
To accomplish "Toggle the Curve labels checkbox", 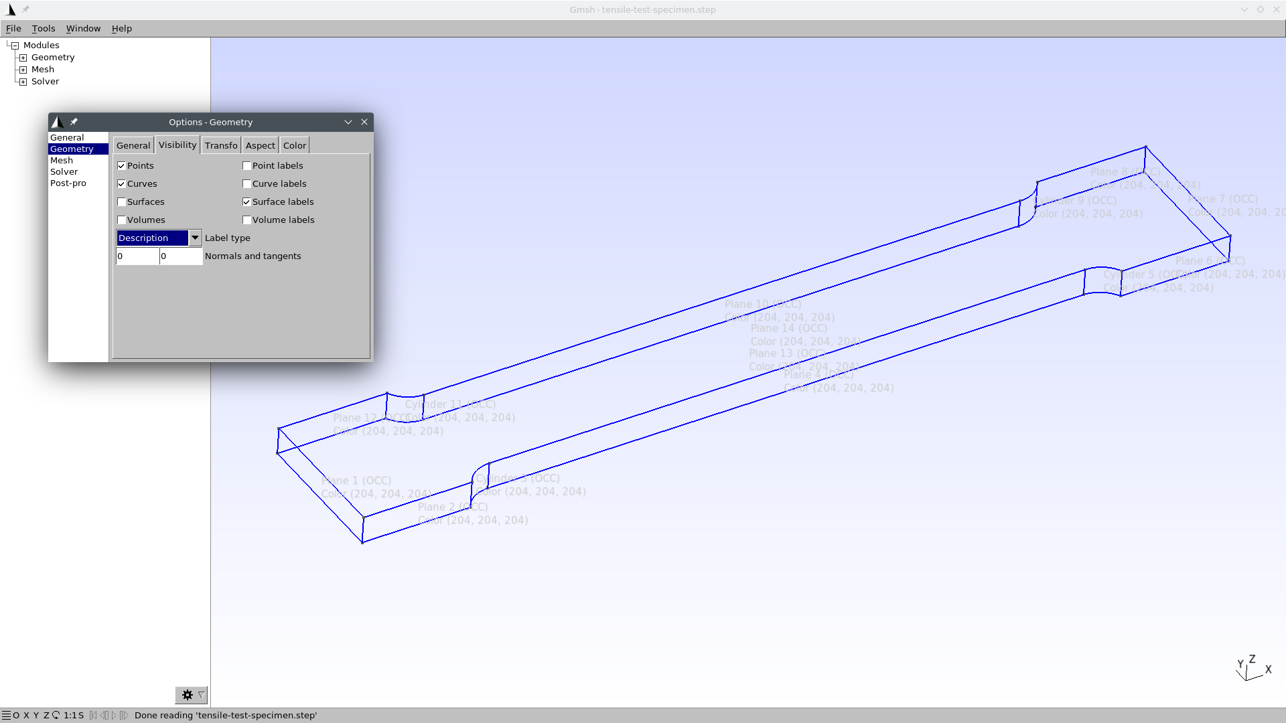I will pos(246,183).
